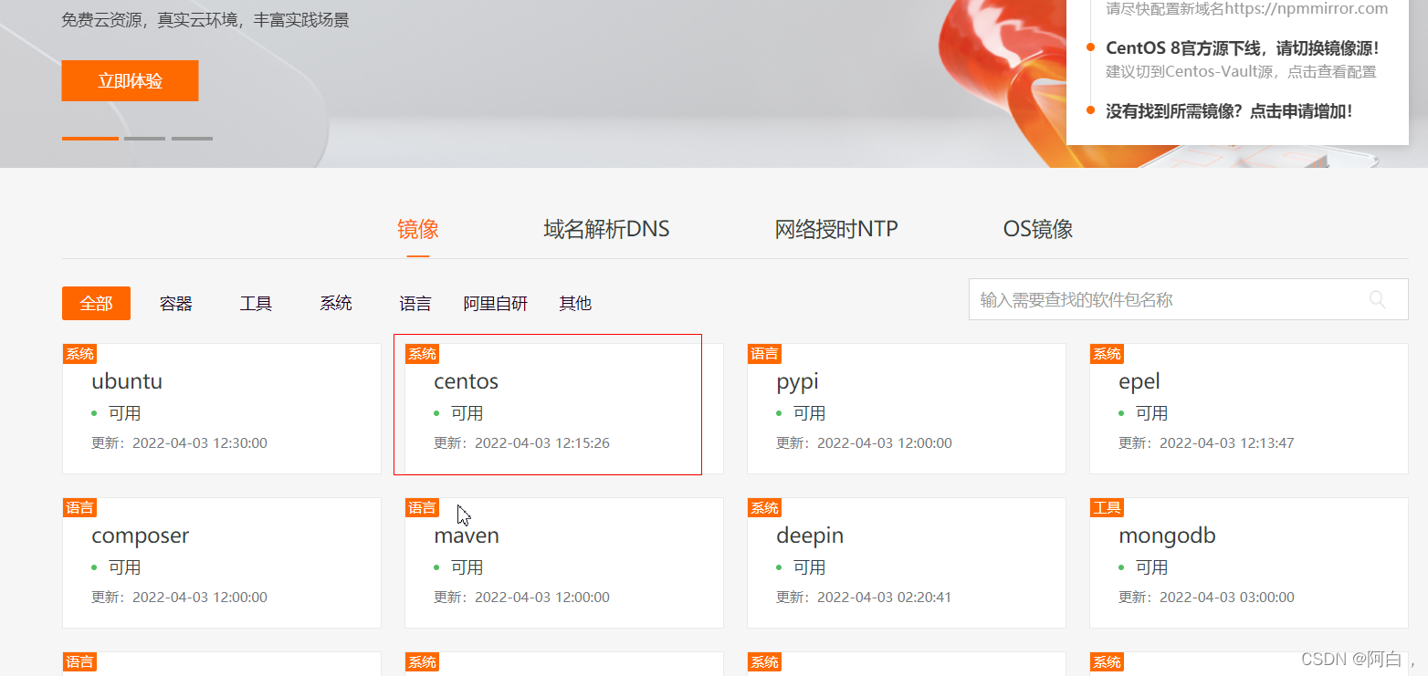The width and height of the screenshot is (1428, 676).
Task: Click the 语言 tag on composer card
Action: pyautogui.click(x=79, y=508)
